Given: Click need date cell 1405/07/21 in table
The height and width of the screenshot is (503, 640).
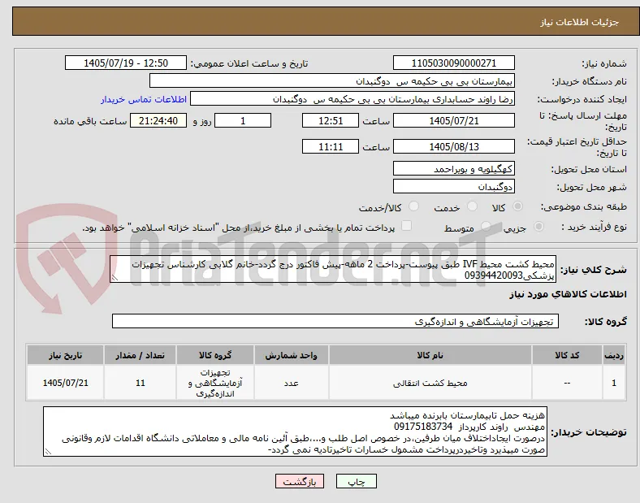Looking at the screenshot, I should [65, 383].
